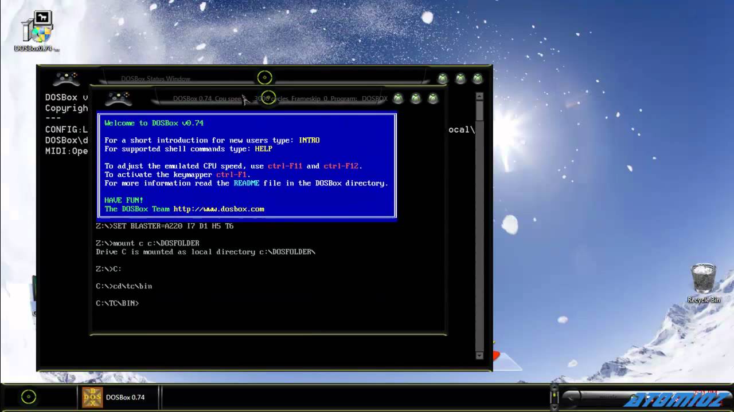
Task: Maximize the DOSBox Status Window
Action: pos(460,78)
